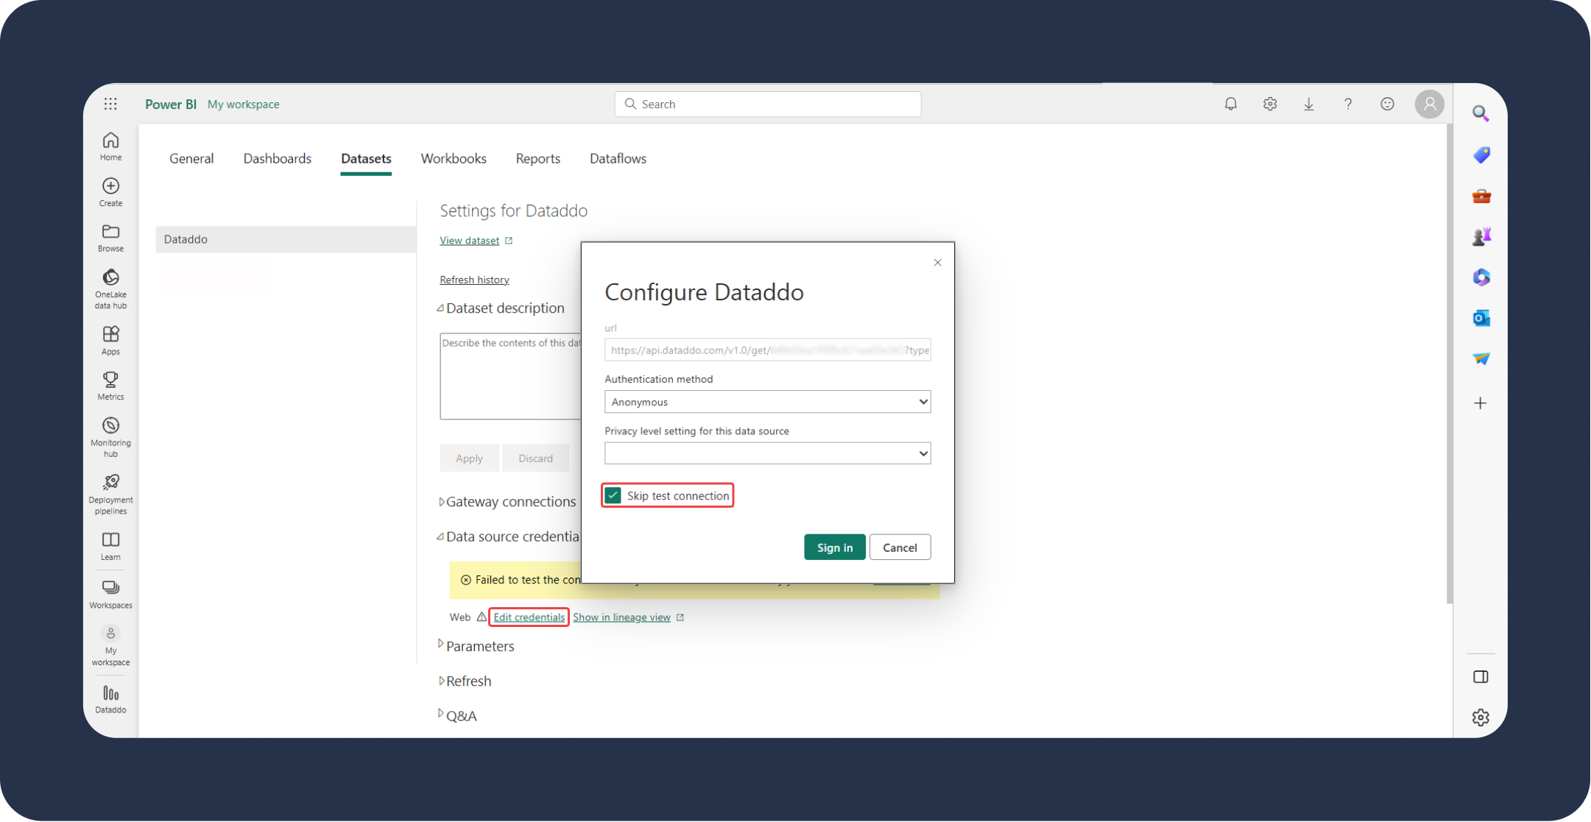Viewport: 1591px width, 822px height.
Task: Open the help question mark icon
Action: coord(1348,104)
